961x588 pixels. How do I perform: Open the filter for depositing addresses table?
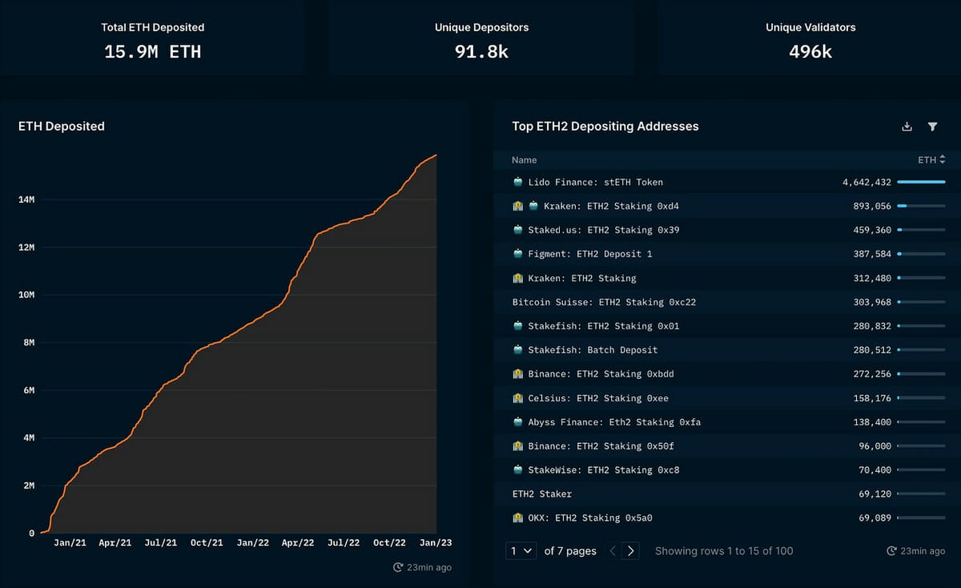click(x=932, y=127)
